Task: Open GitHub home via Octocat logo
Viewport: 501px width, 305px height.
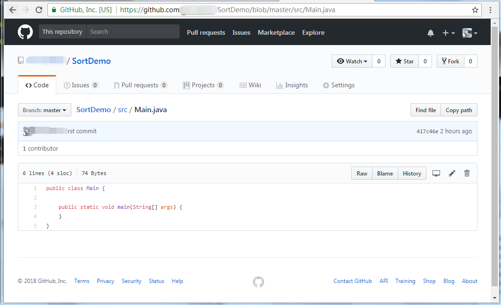Action: pyautogui.click(x=25, y=32)
